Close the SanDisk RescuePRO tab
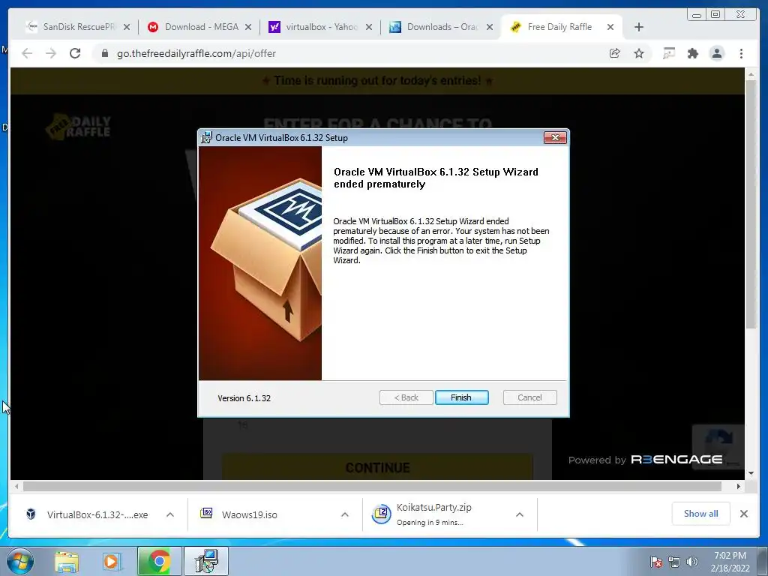768x576 pixels. click(x=127, y=27)
